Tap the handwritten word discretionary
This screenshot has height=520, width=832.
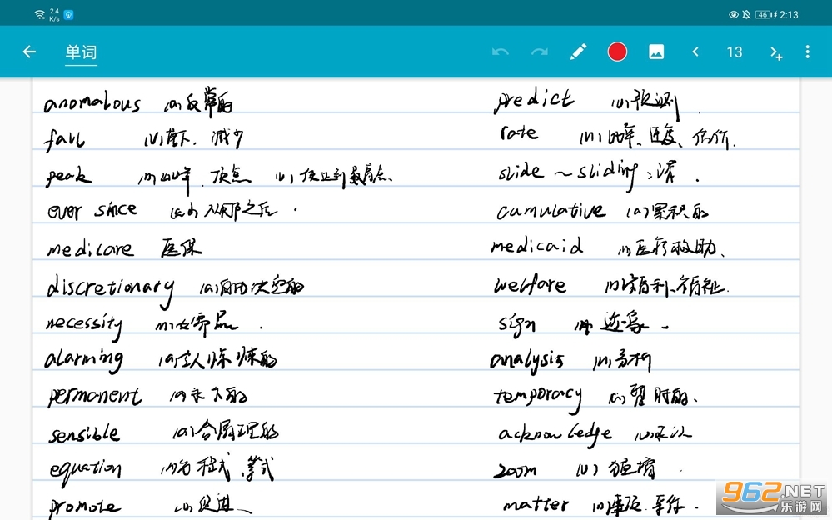(x=111, y=289)
